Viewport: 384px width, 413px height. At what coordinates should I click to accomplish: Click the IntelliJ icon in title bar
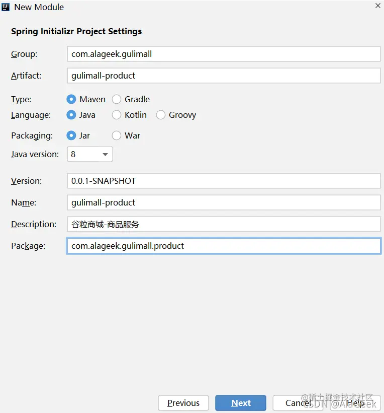click(6, 7)
